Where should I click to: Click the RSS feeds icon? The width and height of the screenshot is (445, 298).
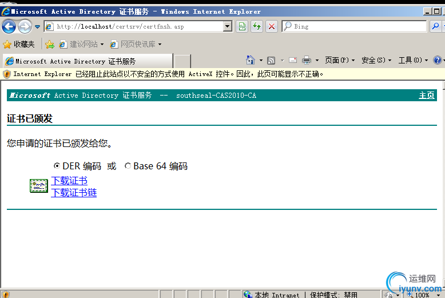pos(271,60)
